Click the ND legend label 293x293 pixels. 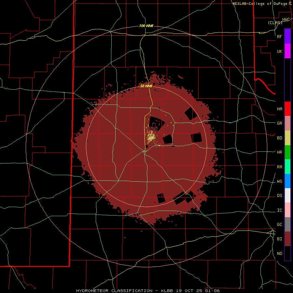pos(279,254)
